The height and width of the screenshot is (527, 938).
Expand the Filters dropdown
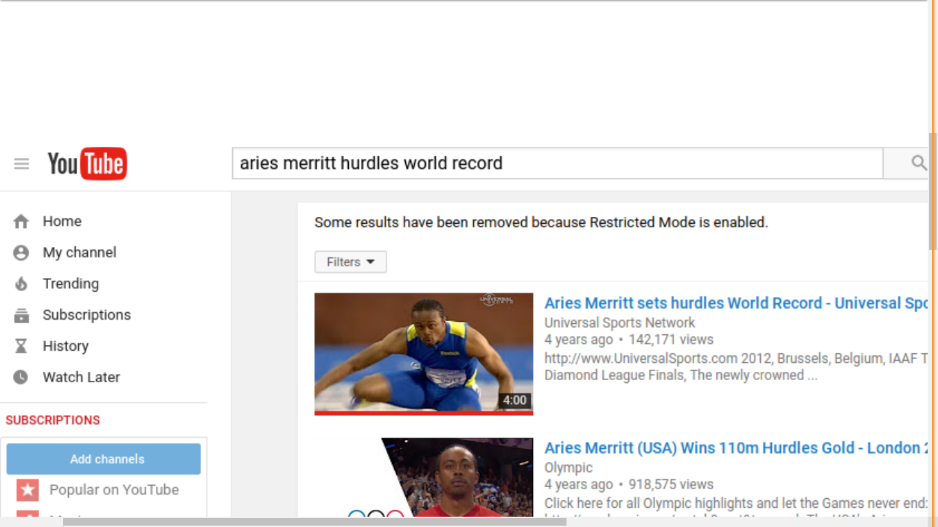tap(350, 262)
